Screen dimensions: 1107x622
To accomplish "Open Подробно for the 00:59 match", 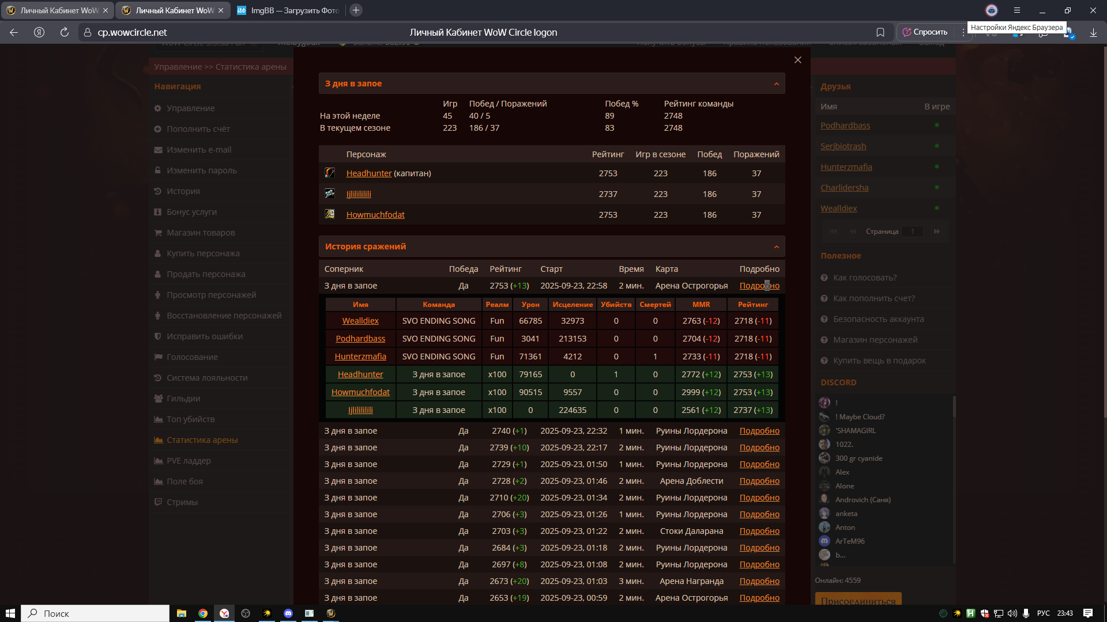I will (x=759, y=598).
